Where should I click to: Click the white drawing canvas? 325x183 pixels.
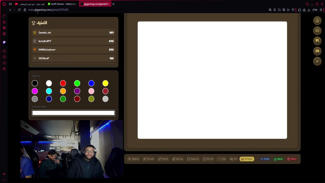(x=212, y=80)
